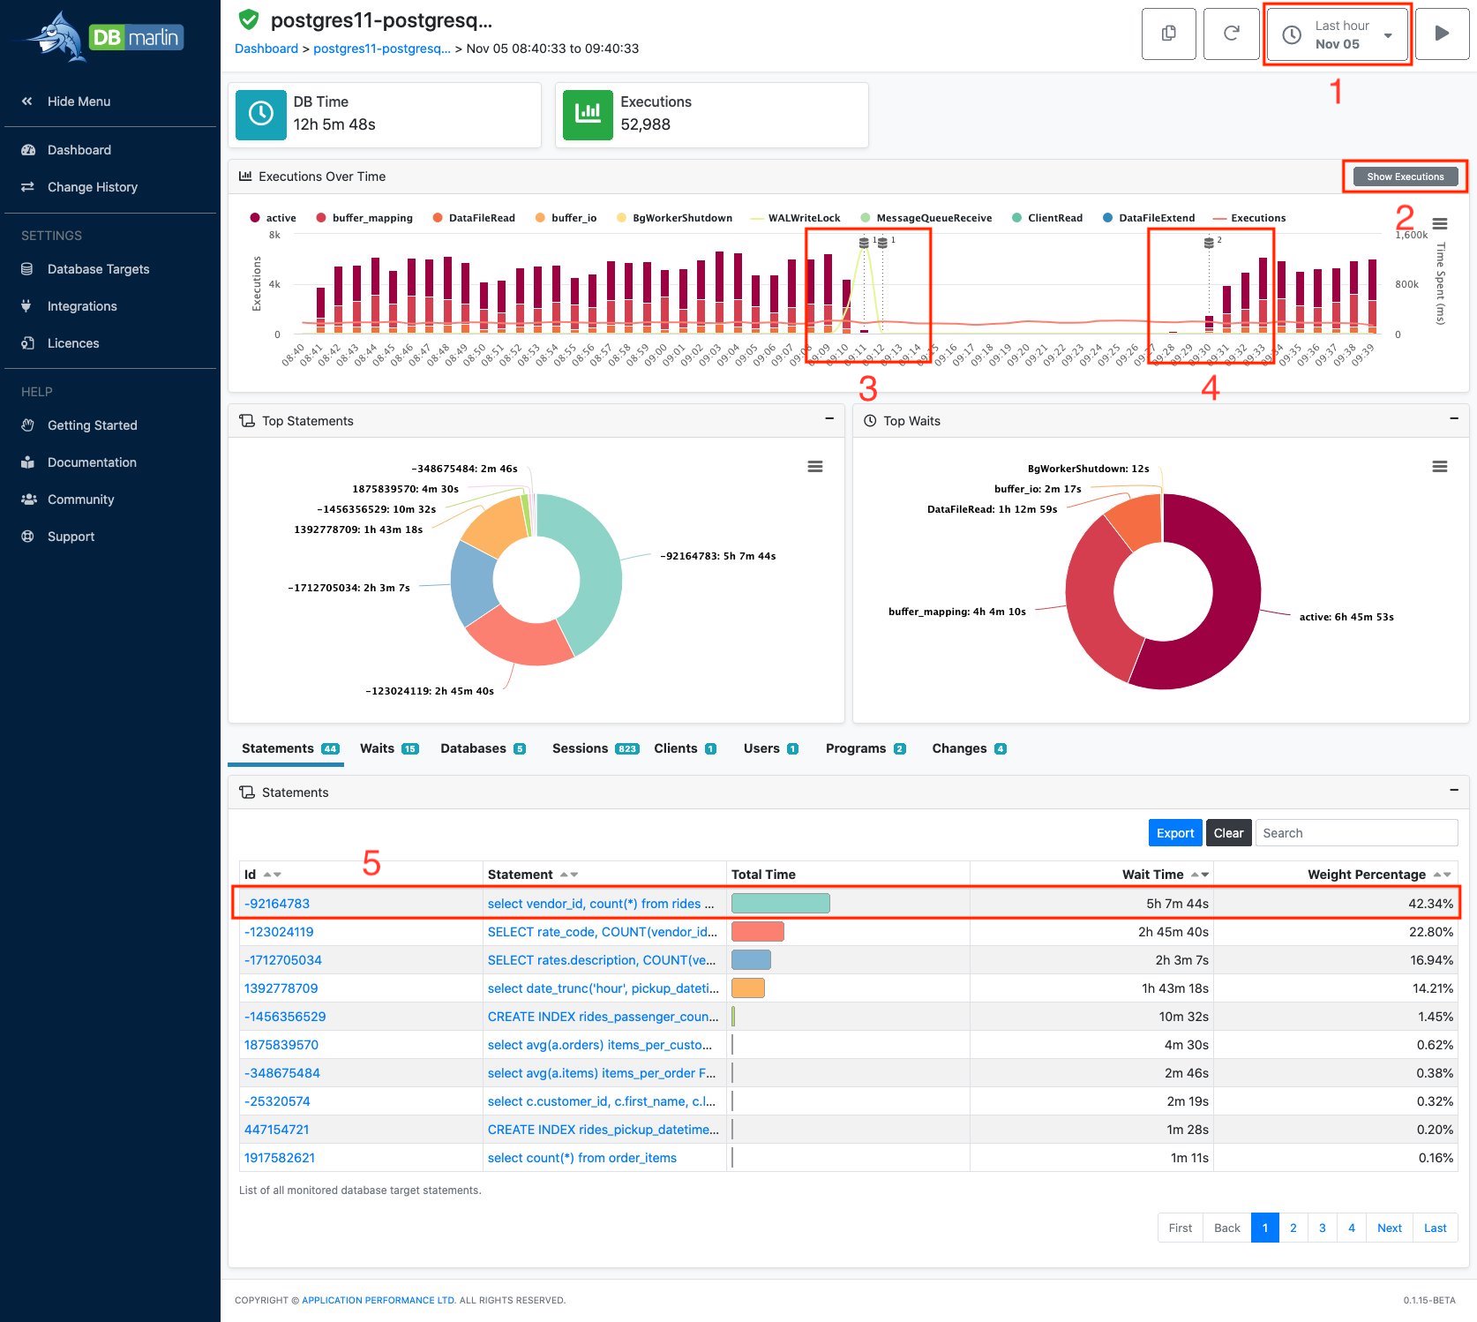Focus the statements Search field

point(1356,833)
